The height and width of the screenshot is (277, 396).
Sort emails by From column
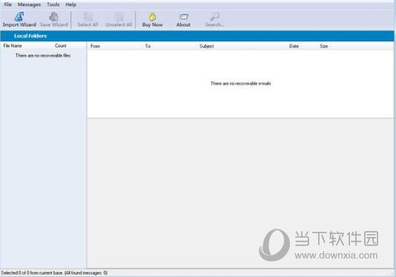click(x=95, y=46)
